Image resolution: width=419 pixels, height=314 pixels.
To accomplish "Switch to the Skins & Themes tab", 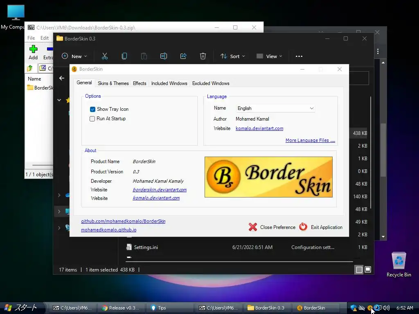I will (113, 83).
